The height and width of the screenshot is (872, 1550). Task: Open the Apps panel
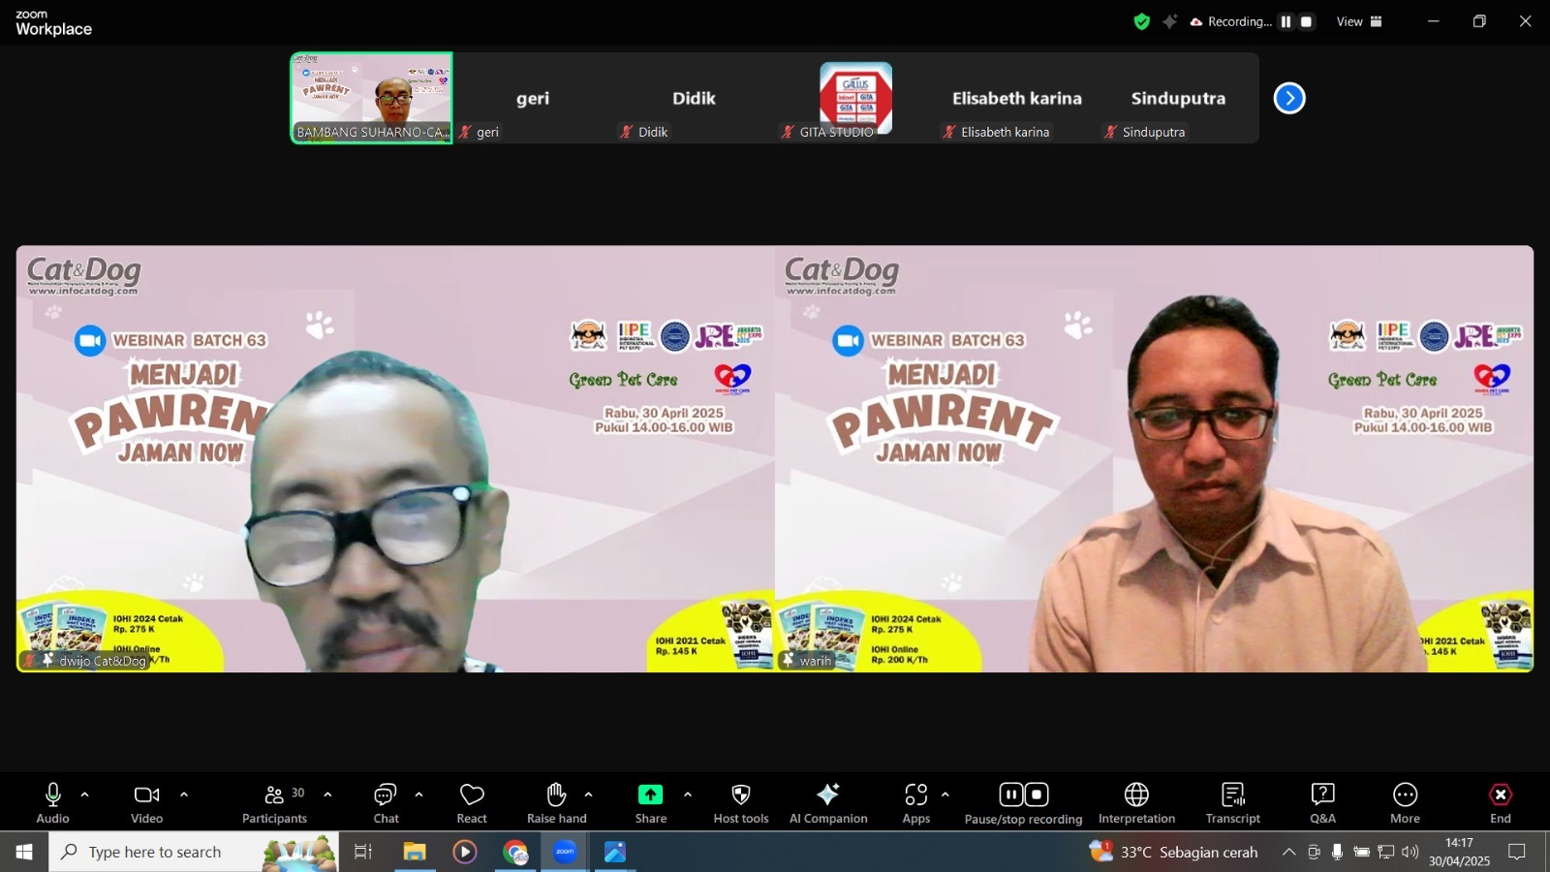pos(916,803)
